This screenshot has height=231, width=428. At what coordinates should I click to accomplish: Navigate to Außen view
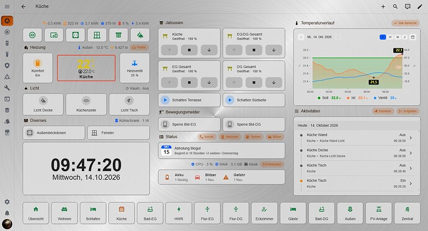click(x=350, y=213)
